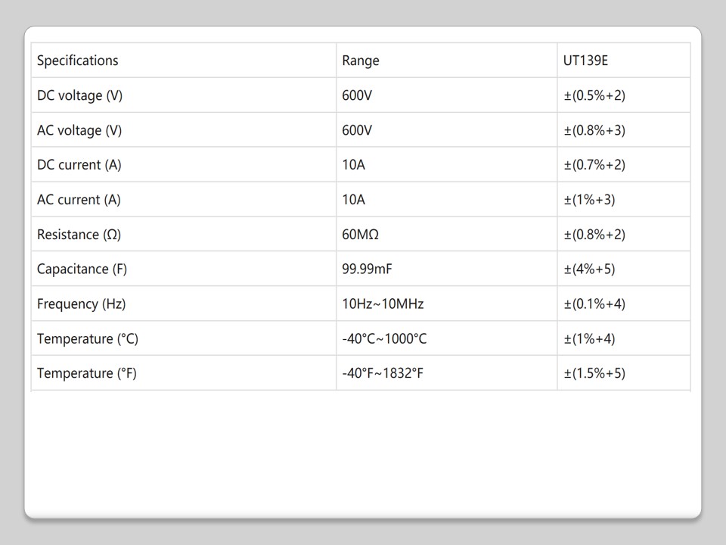726x545 pixels.
Task: Click the -40°F~1832°F range value
Action: click(x=382, y=373)
